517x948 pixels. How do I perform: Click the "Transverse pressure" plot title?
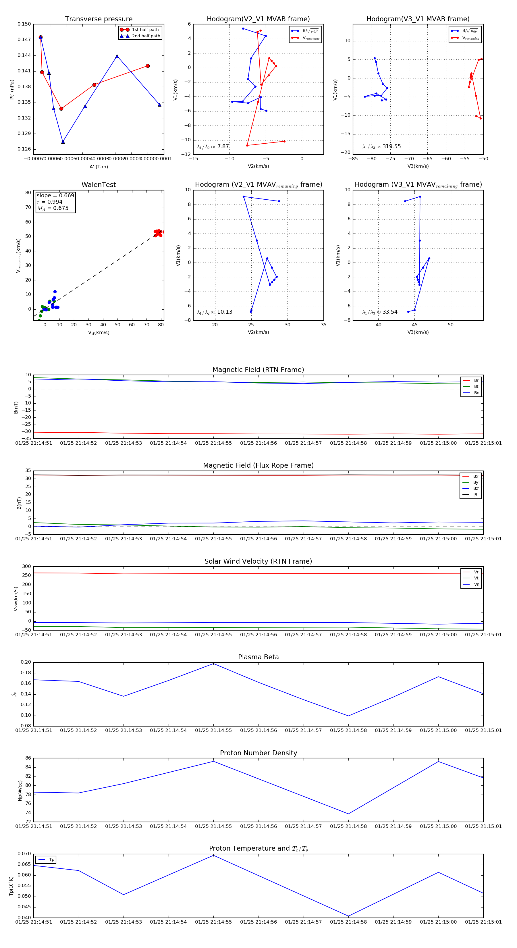tap(99, 19)
